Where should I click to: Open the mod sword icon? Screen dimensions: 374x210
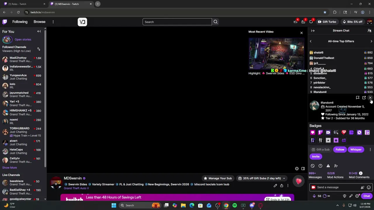coord(351,196)
